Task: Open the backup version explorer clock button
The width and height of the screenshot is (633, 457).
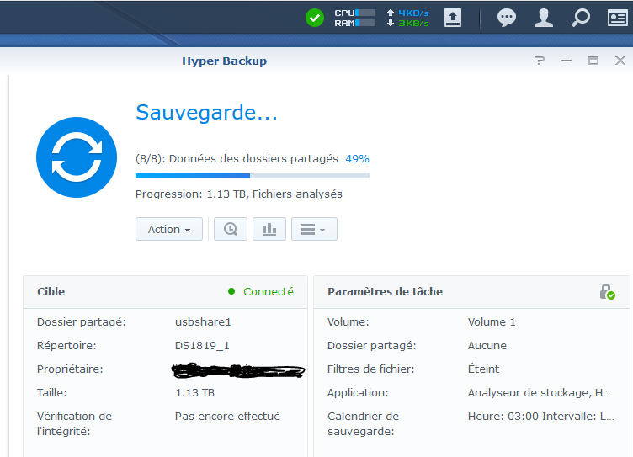Action: (231, 229)
